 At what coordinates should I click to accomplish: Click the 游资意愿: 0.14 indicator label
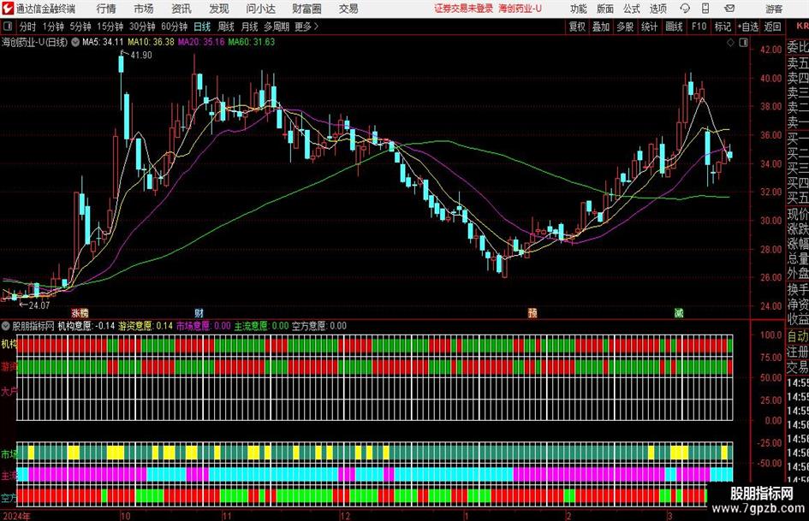click(x=146, y=326)
